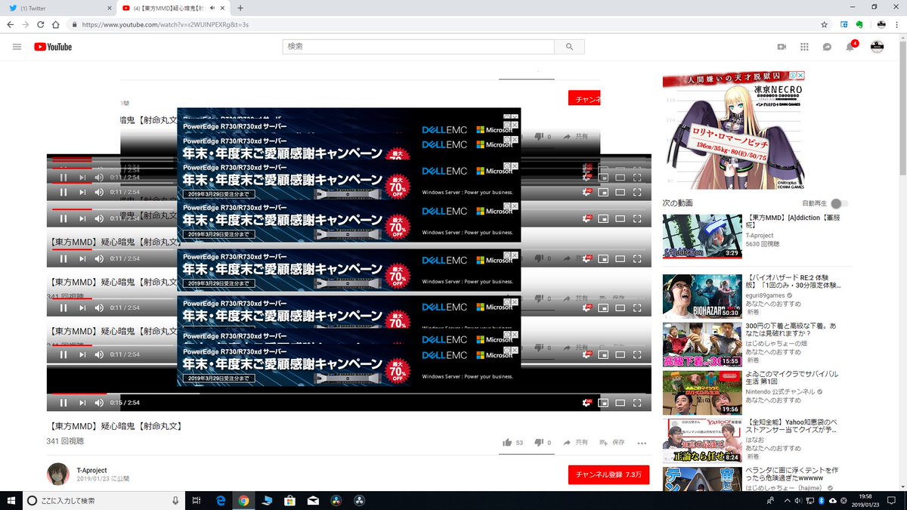The height and width of the screenshot is (510, 907).
Task: Click the taskbar microphone icon
Action: [175, 500]
